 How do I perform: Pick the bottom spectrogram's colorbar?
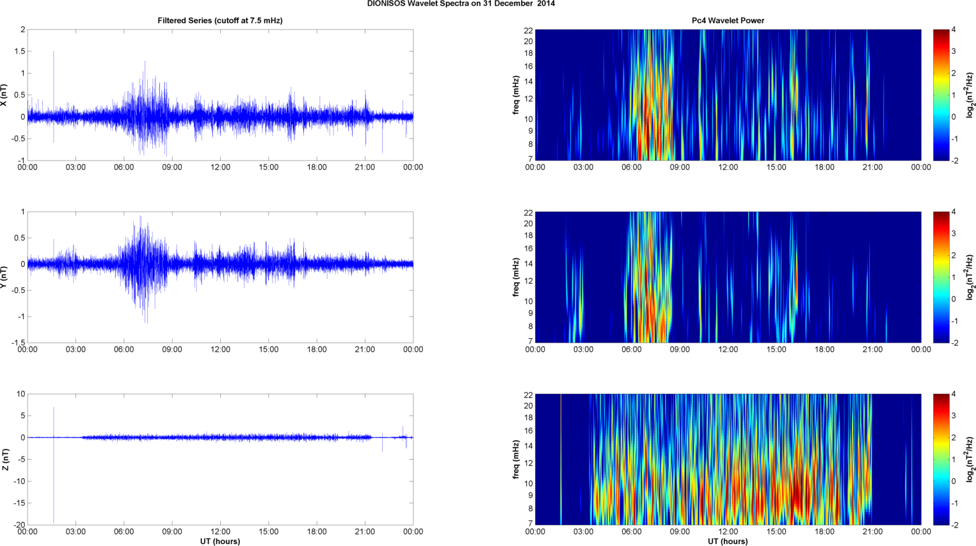click(x=941, y=460)
